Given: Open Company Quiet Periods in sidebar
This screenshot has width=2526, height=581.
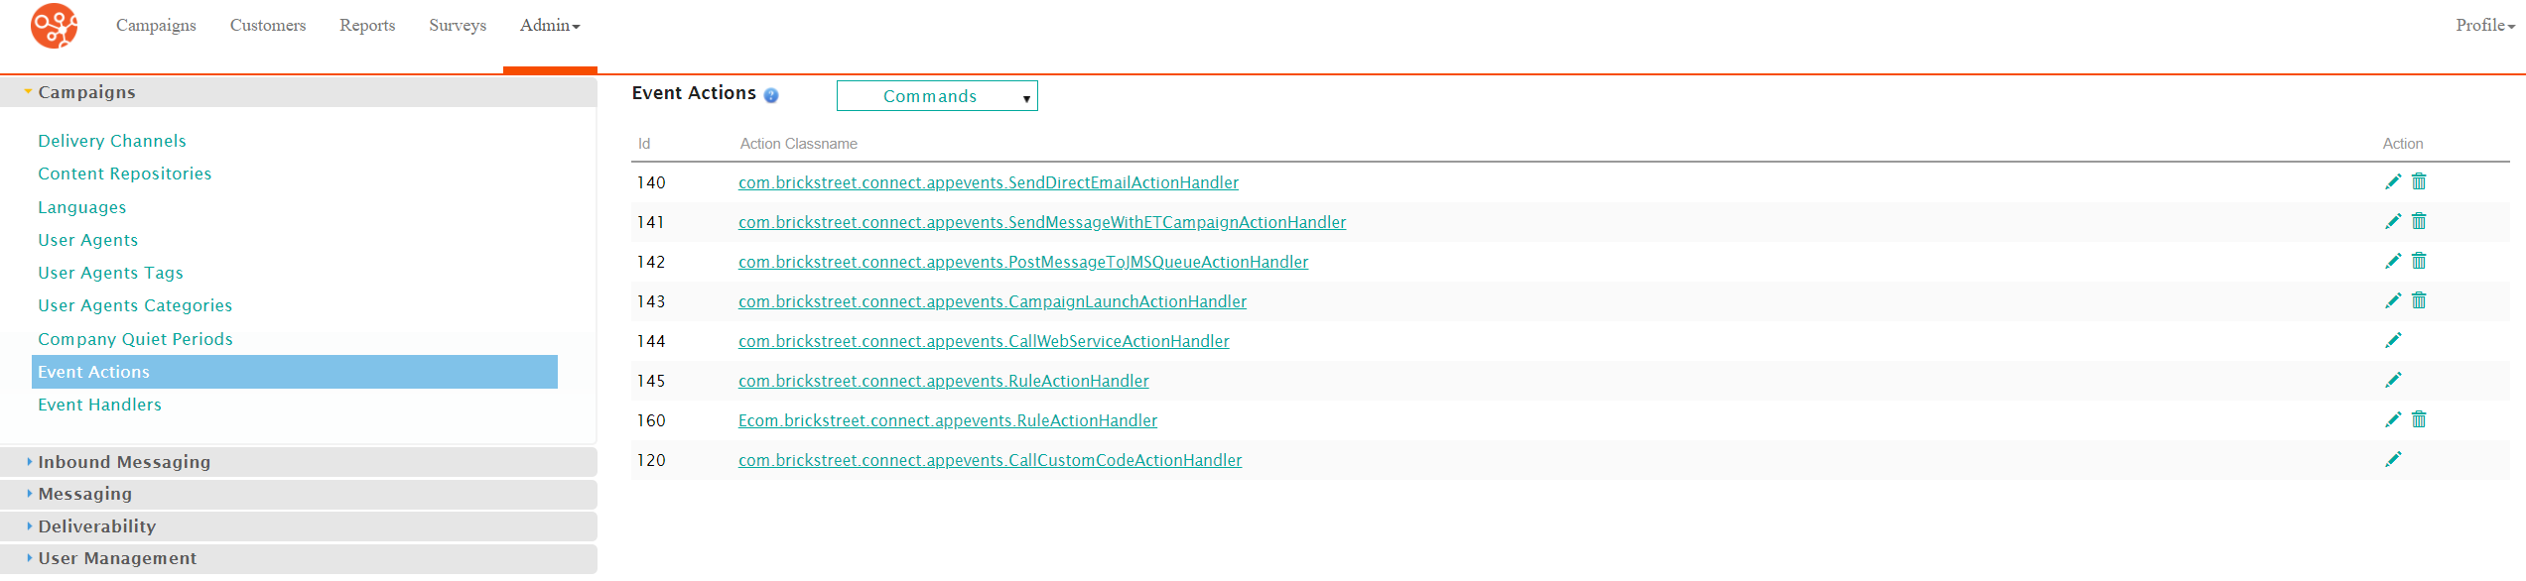Looking at the screenshot, I should click(136, 339).
